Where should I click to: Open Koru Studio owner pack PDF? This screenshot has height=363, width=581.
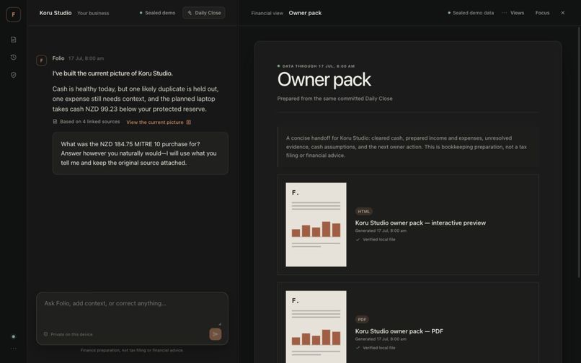tap(399, 331)
